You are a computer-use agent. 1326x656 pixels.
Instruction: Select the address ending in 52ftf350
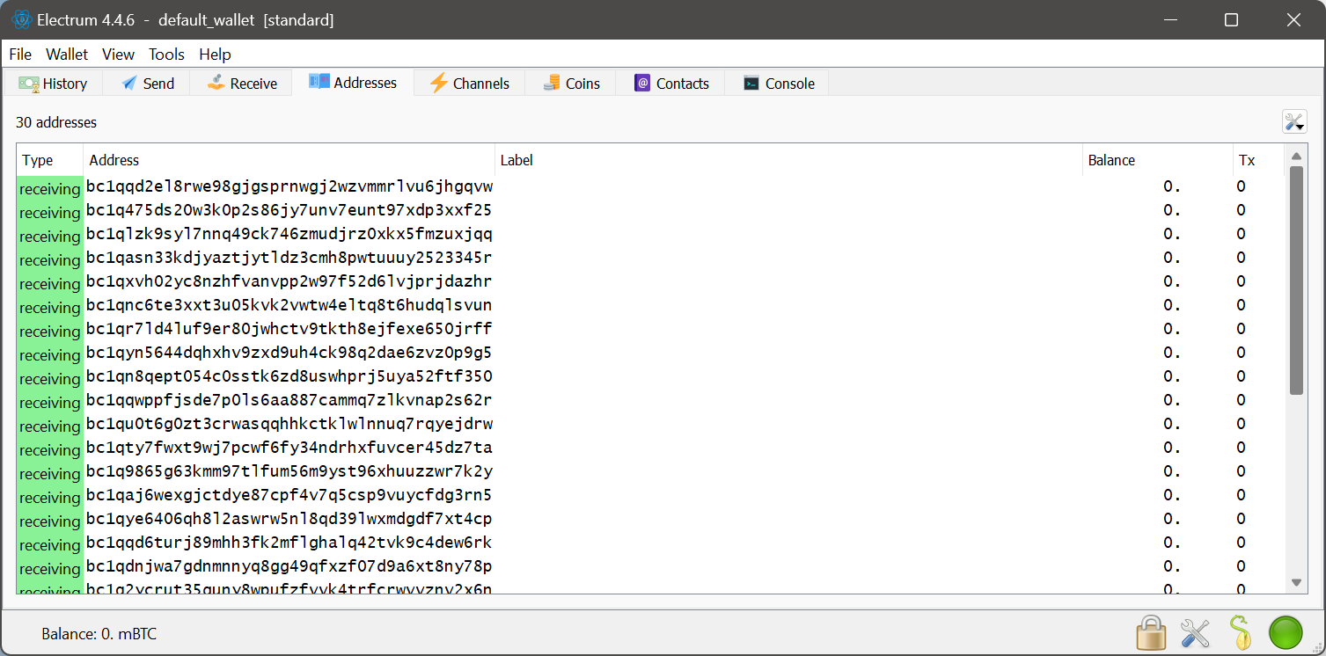(x=289, y=376)
